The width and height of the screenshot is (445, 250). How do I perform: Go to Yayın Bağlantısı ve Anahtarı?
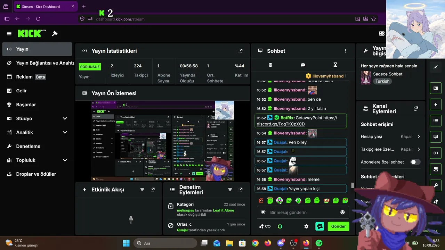(x=37, y=63)
